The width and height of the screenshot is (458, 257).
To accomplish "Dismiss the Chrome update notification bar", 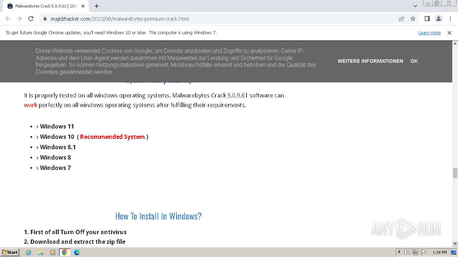I will click(449, 32).
